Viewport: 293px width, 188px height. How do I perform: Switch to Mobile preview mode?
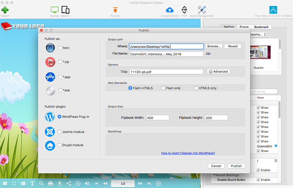click(x=66, y=10)
